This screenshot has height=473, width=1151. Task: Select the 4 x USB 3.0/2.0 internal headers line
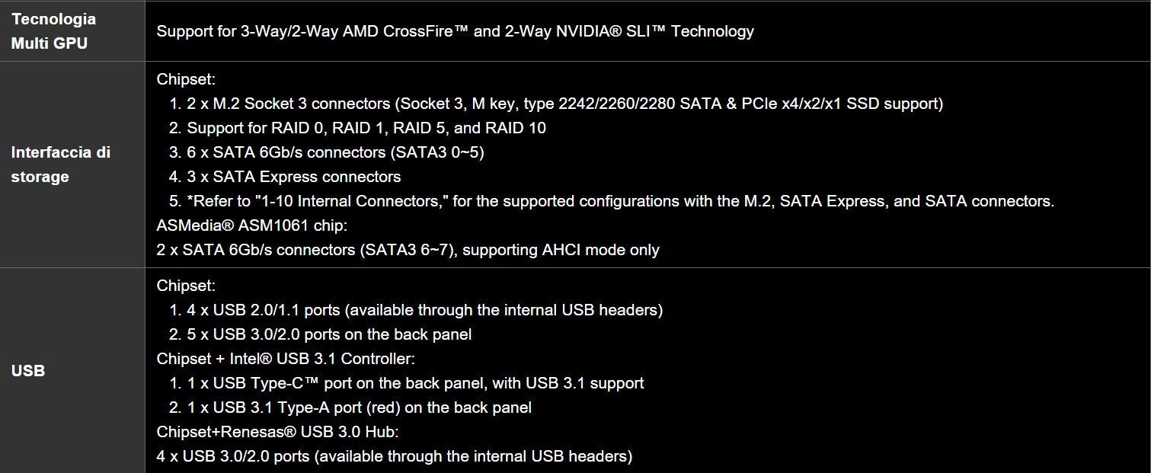pyautogui.click(x=394, y=456)
